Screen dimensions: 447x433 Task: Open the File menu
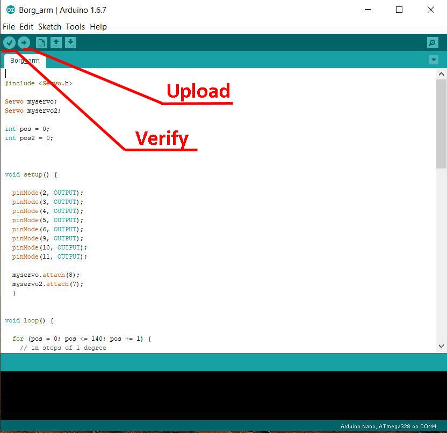point(9,27)
